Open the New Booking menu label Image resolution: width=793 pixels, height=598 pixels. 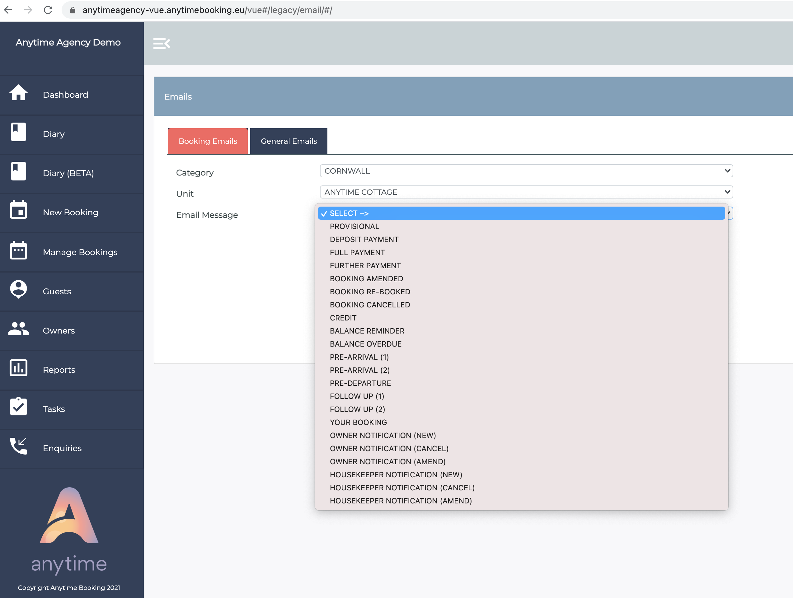pos(71,213)
